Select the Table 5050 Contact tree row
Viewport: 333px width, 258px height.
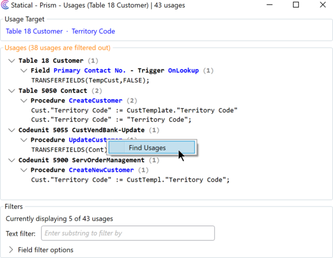[x=60, y=91]
